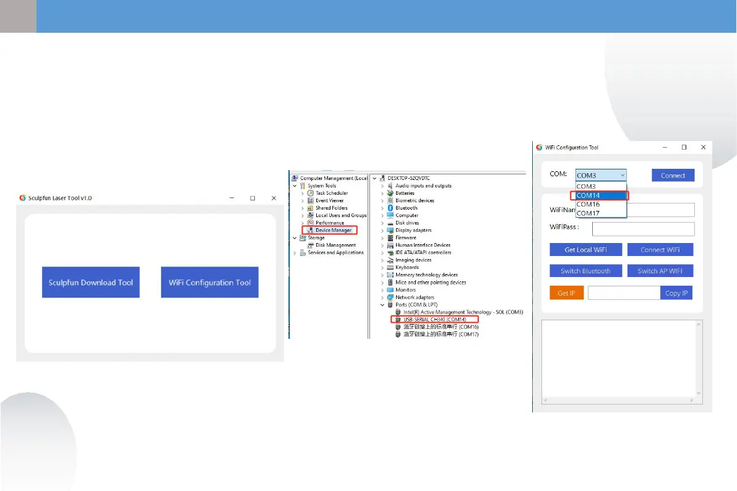The height and width of the screenshot is (491, 737).
Task: Click the WiFiPass input field
Action: tap(643, 229)
